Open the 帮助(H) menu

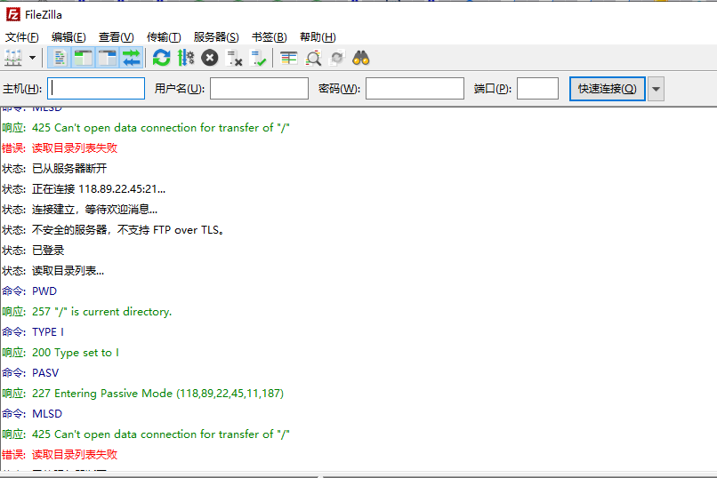click(x=318, y=37)
